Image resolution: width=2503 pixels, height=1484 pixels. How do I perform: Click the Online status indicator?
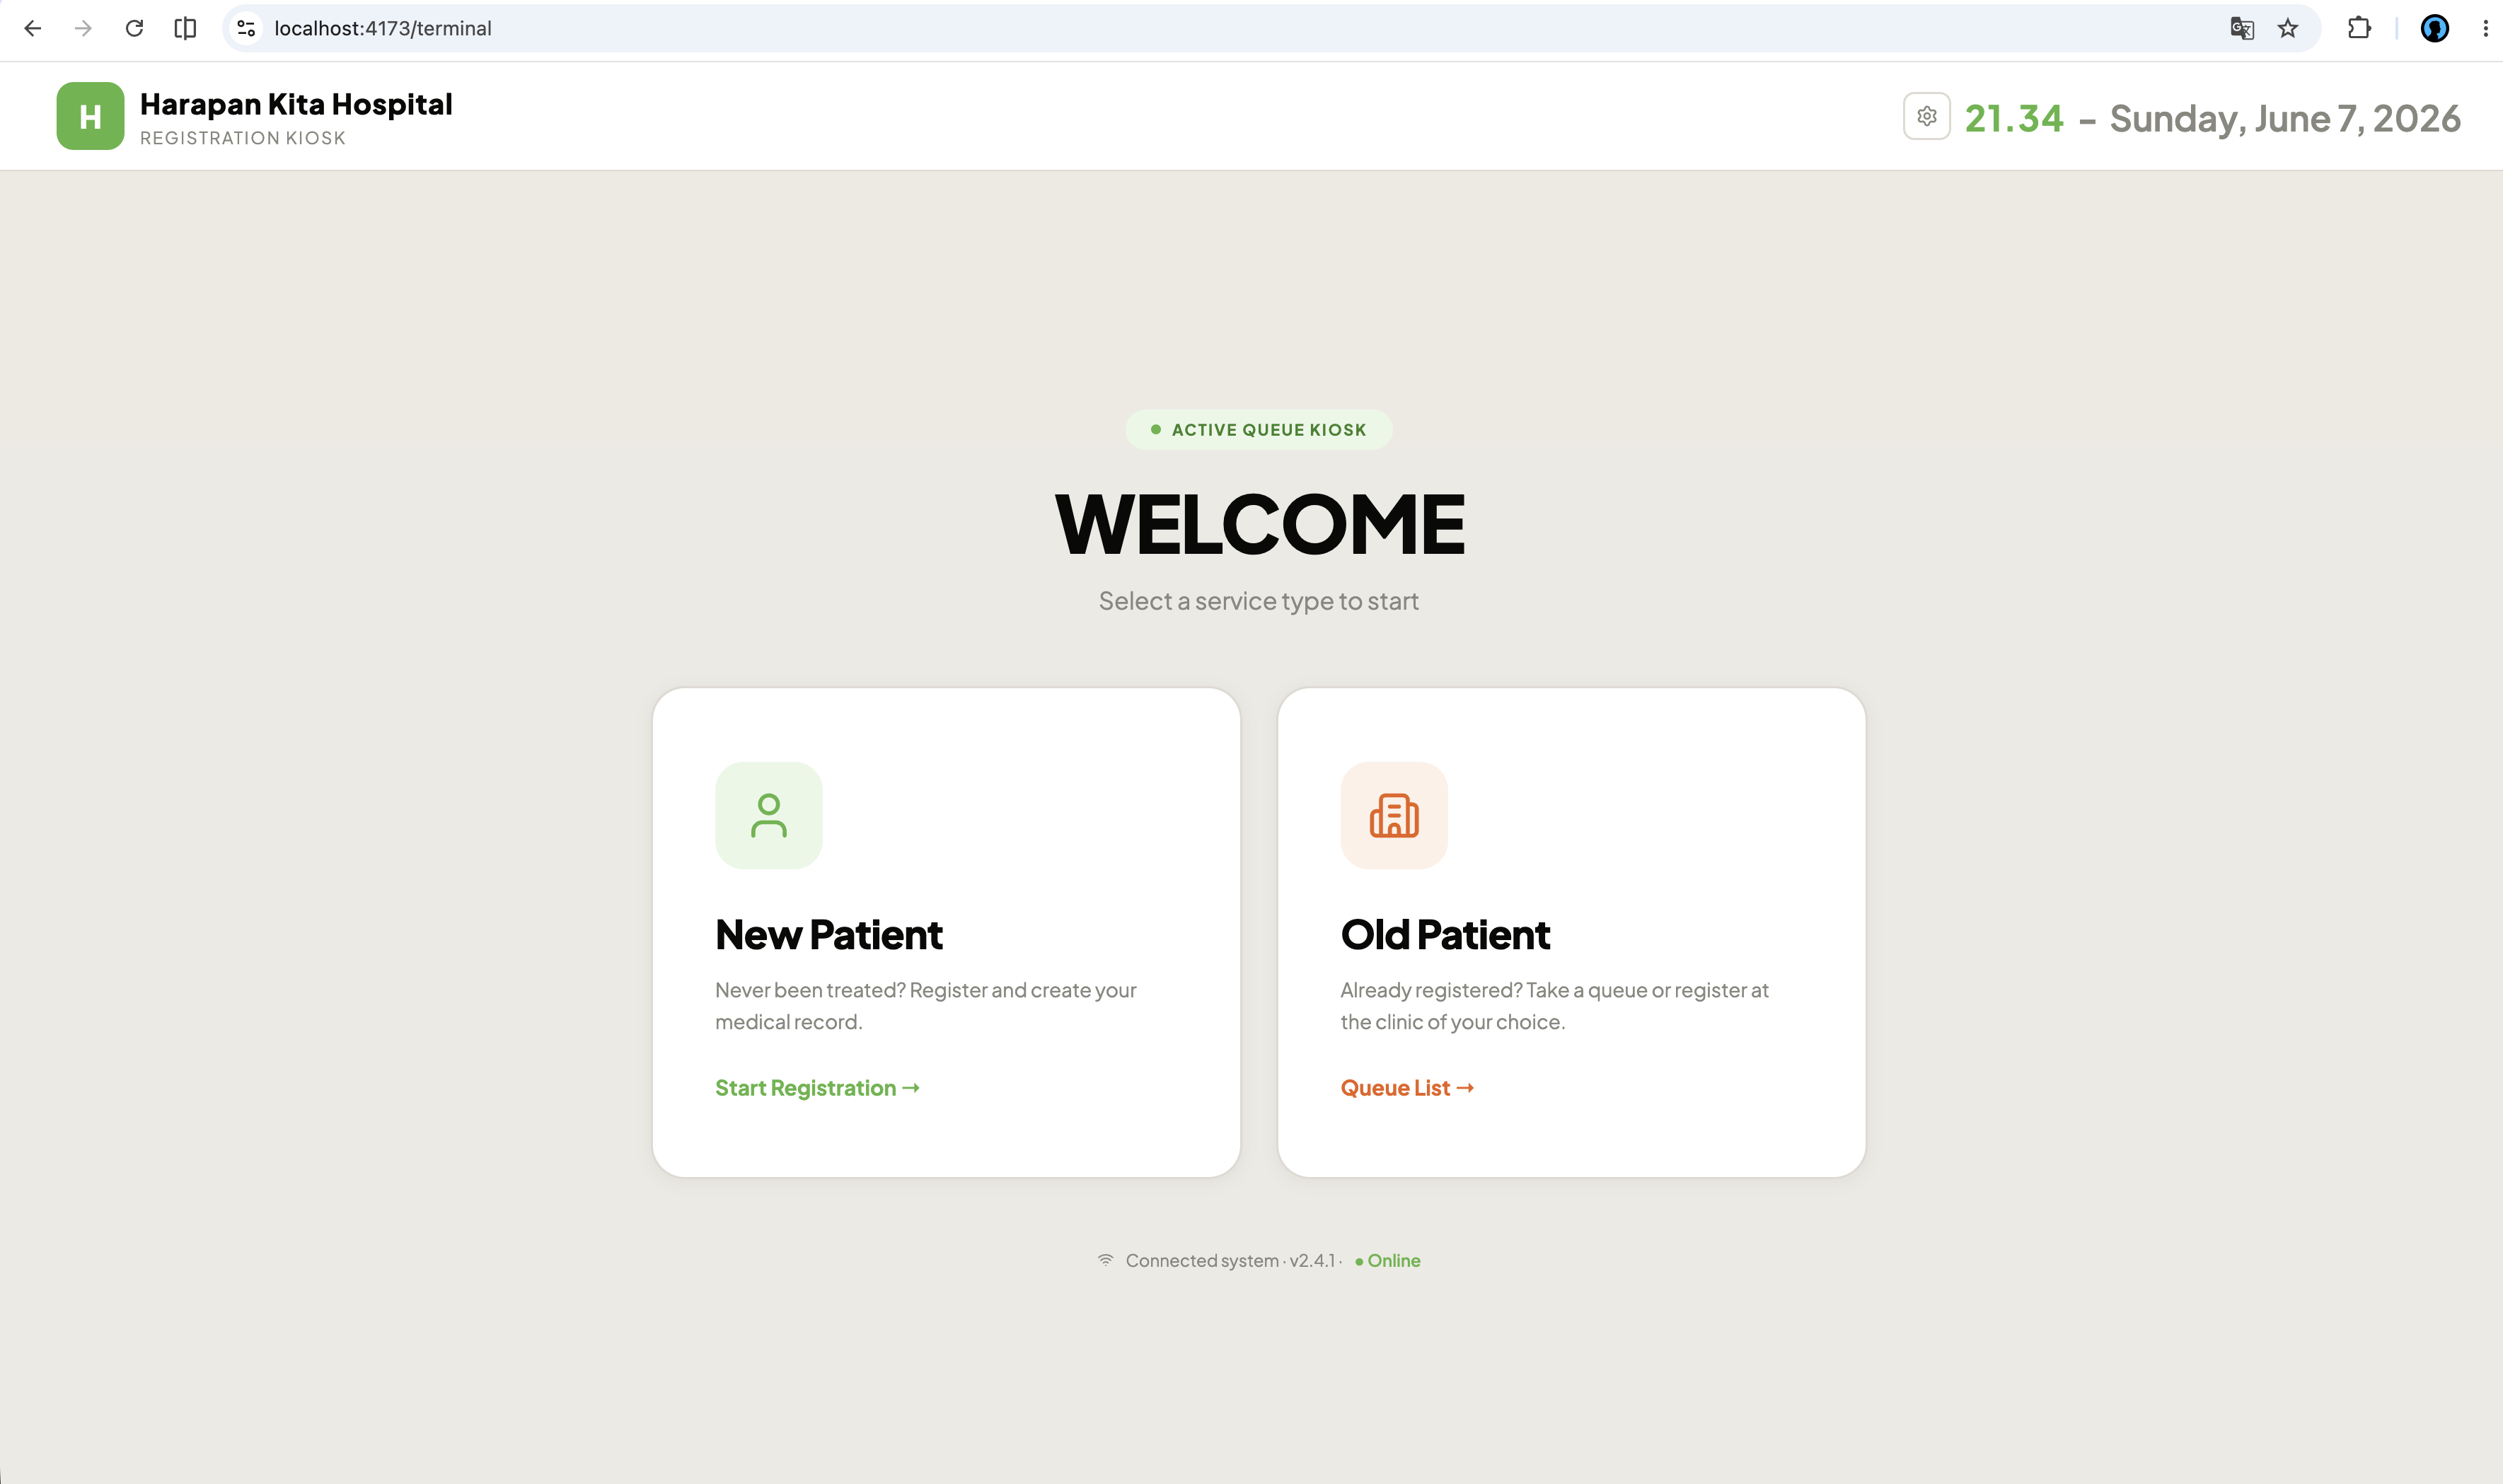click(1388, 1260)
